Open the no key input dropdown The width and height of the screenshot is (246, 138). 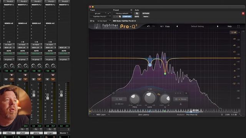[103, 21]
